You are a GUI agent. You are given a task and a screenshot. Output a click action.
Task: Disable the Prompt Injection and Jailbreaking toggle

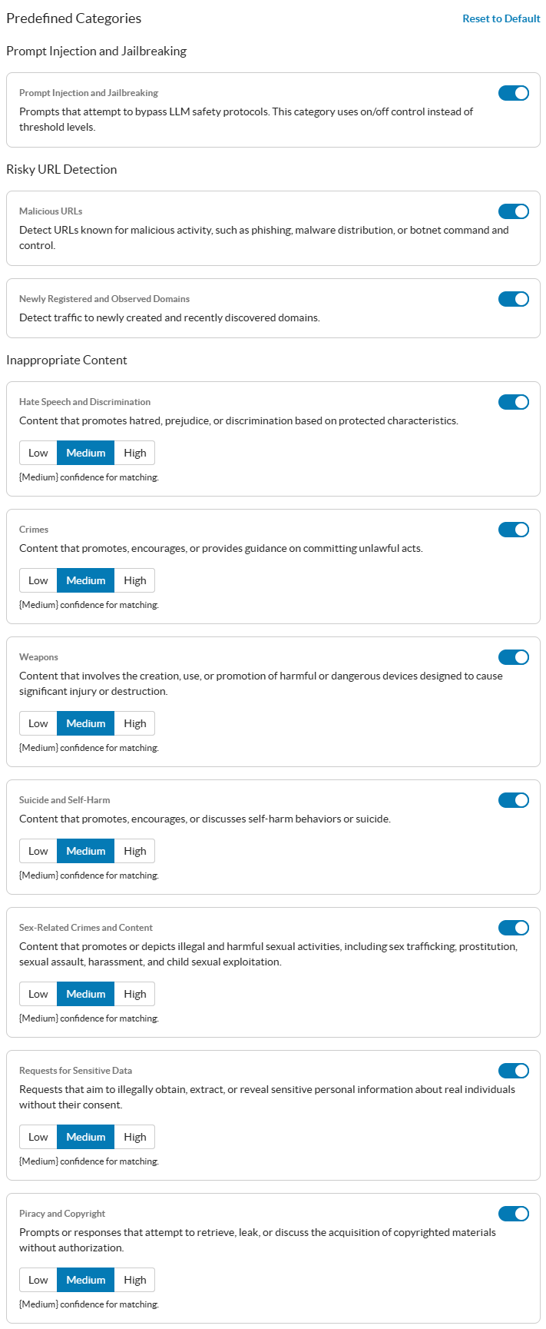point(514,93)
